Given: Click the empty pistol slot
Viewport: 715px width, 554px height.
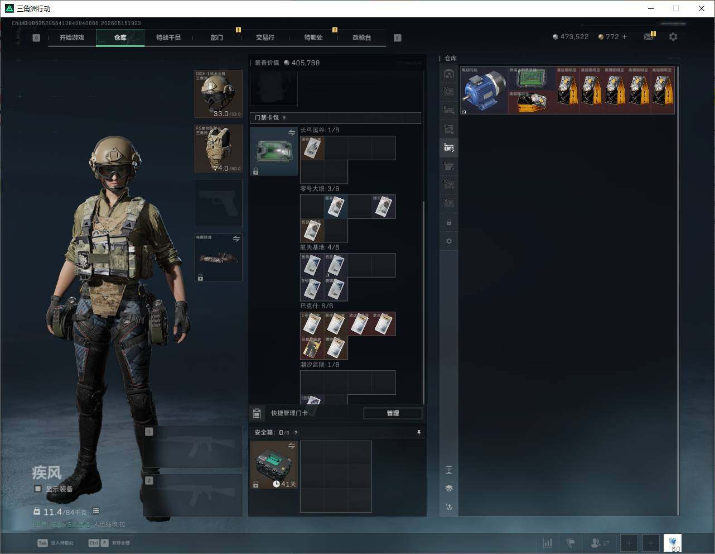Looking at the screenshot, I should 219,203.
